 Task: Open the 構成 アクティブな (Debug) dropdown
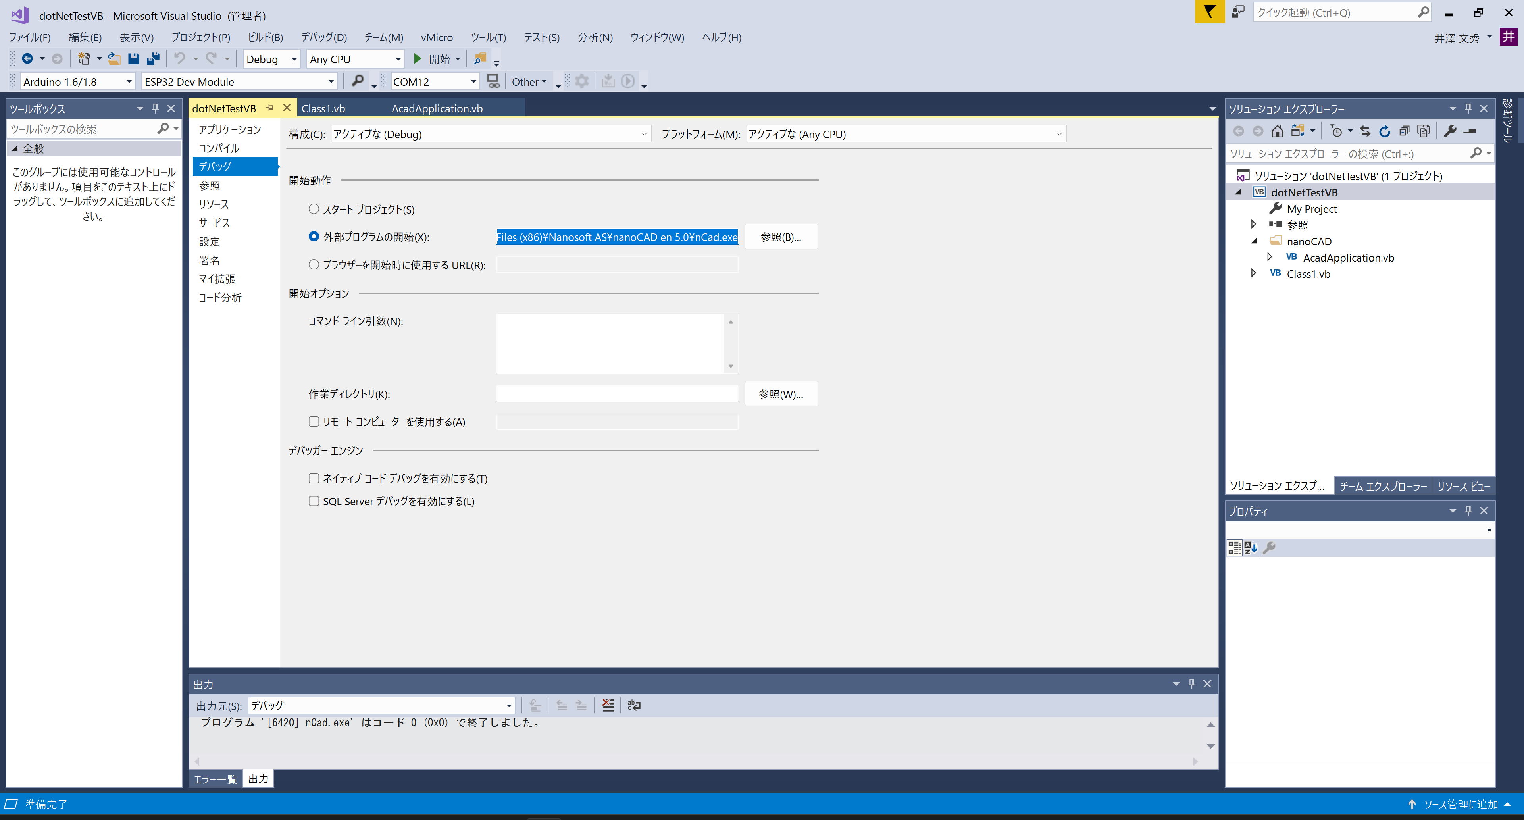click(x=491, y=134)
